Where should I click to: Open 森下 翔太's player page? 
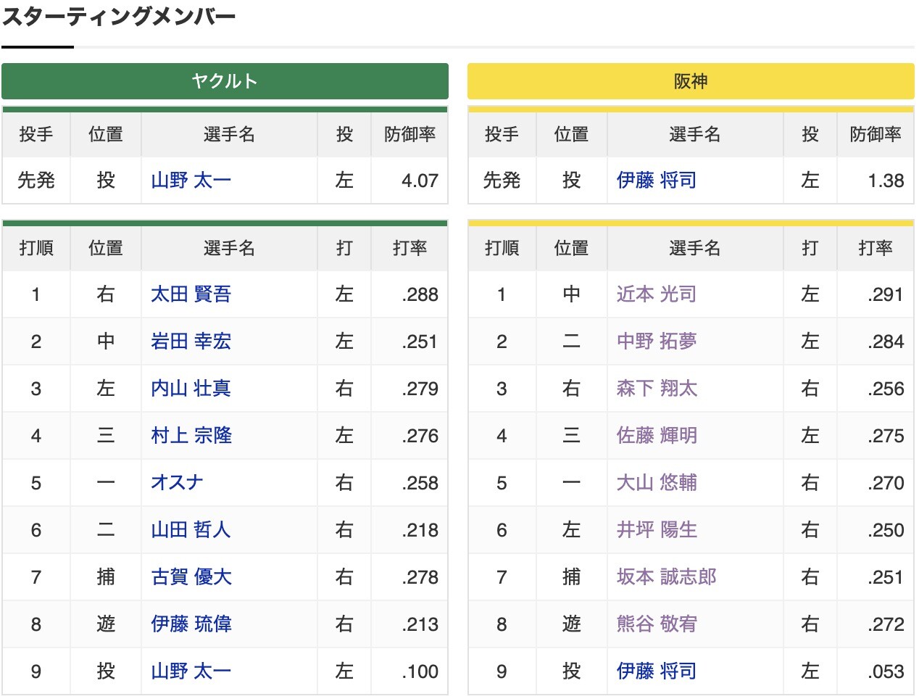point(654,388)
